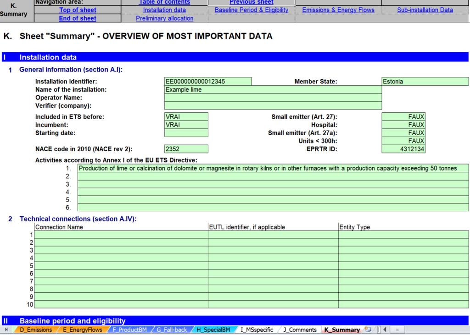Select the Installation Identifier cell EE000000000012345
The width and height of the screenshot is (470, 335).
(208, 82)
